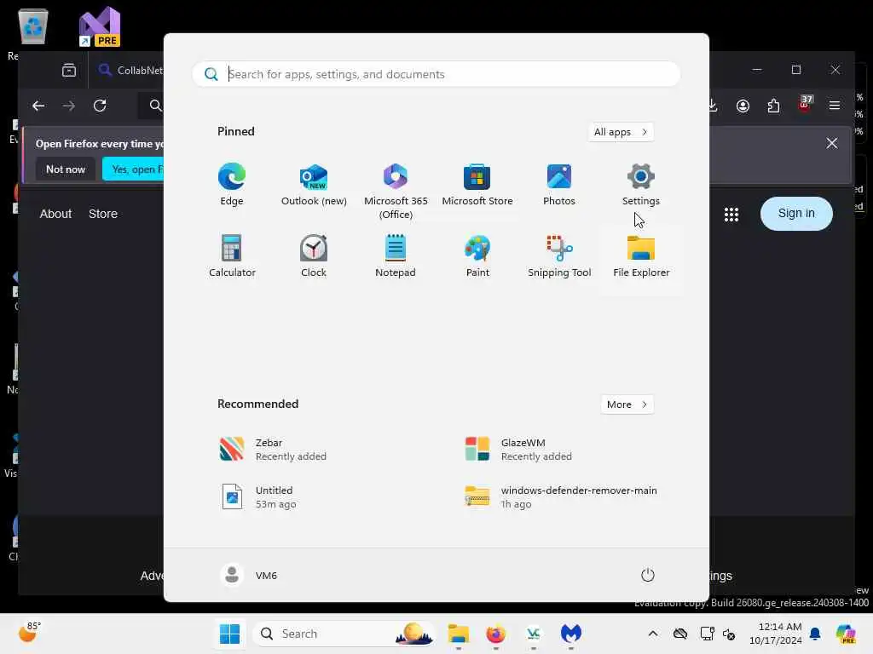The image size is (873, 654).
Task: Click taskbar Search box
Action: coord(344,634)
